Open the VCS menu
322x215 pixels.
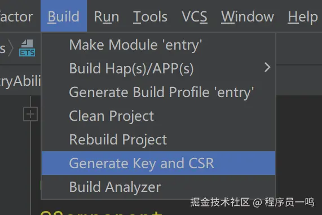pos(195,16)
